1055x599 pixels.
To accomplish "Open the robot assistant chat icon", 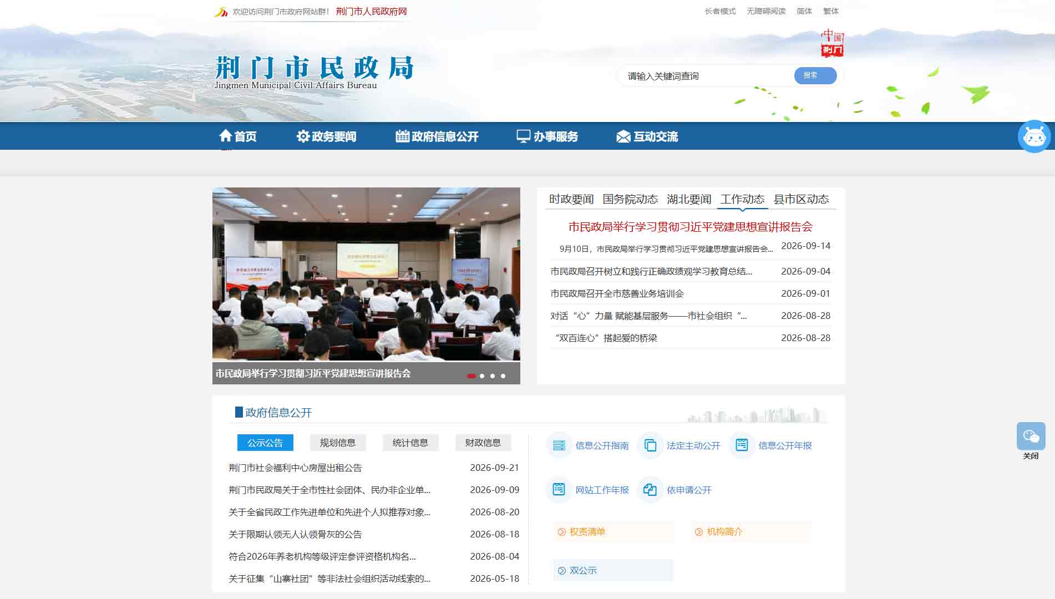I will (1034, 136).
